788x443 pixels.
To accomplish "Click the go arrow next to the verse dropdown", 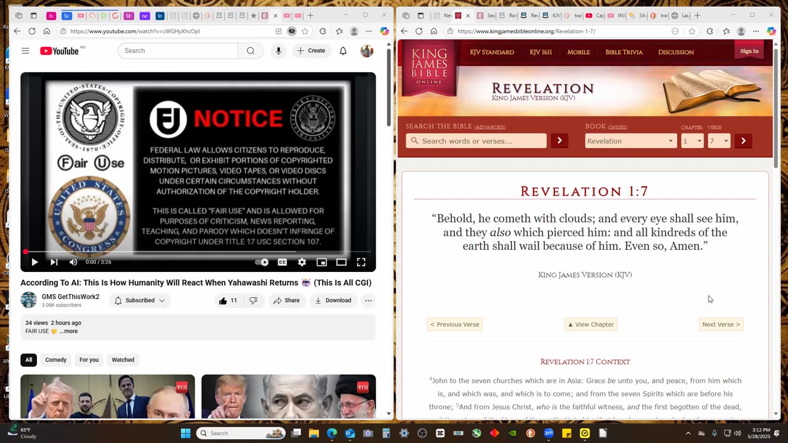I will point(743,141).
